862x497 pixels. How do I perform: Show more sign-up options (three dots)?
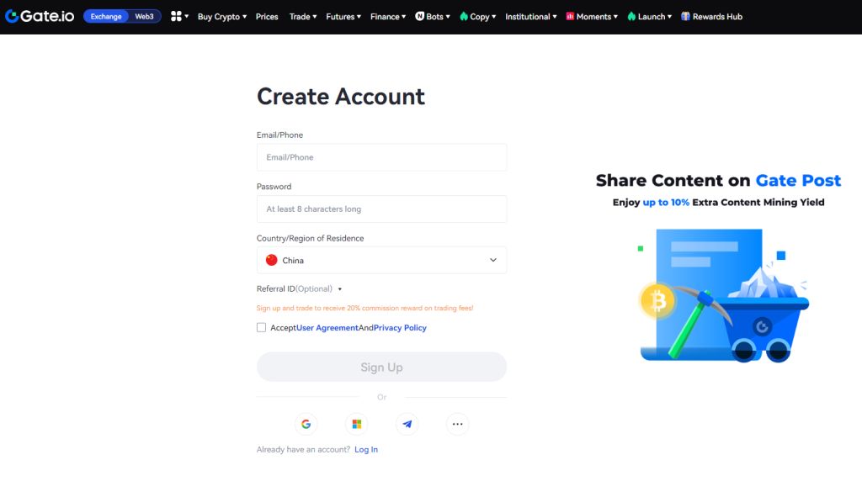point(457,424)
